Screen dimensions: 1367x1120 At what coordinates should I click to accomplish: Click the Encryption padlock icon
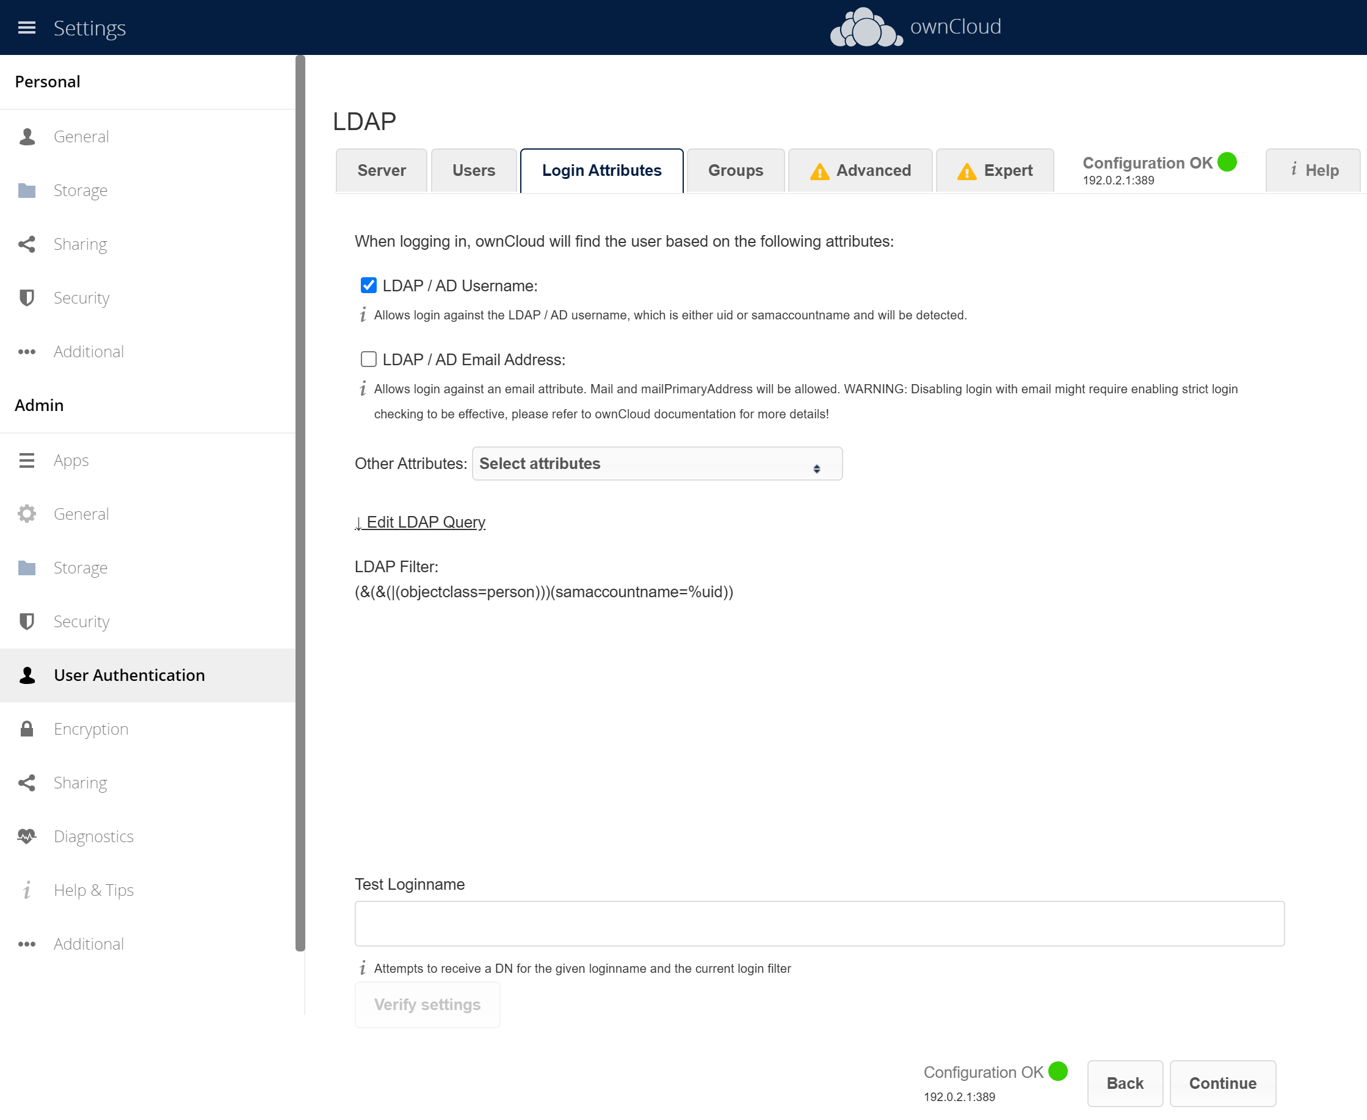pos(26,729)
